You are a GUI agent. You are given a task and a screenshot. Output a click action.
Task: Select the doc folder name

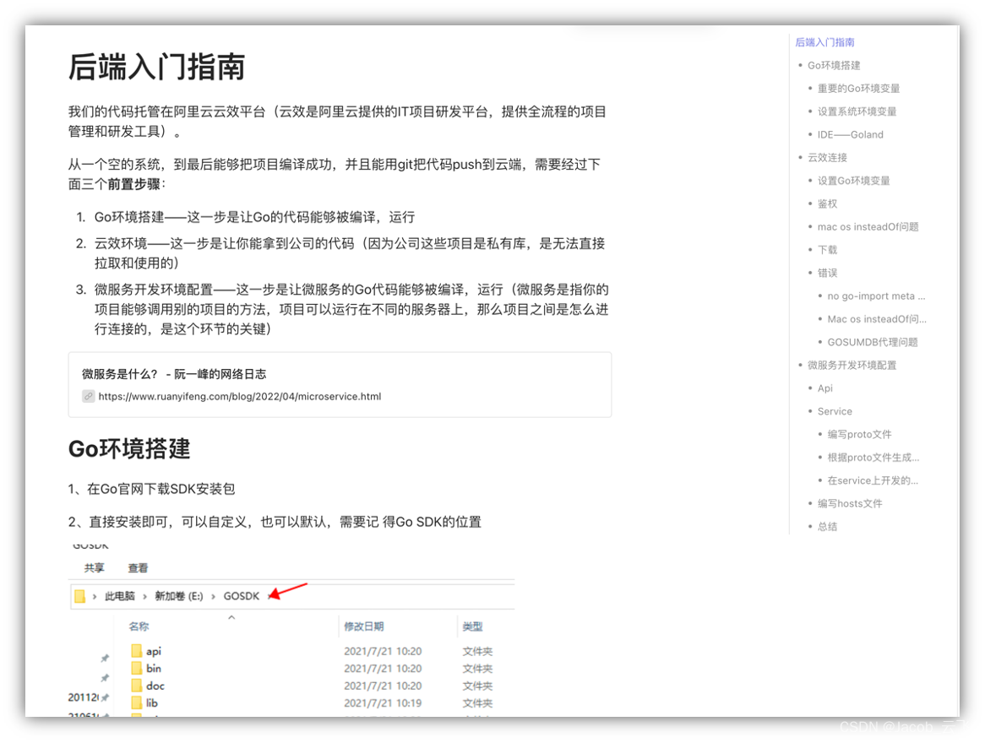point(155,686)
